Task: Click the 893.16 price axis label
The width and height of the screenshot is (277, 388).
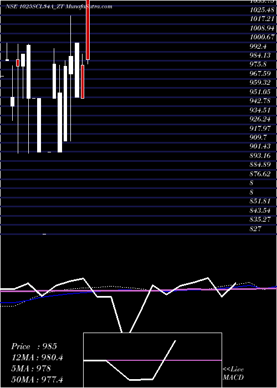Action: [260, 156]
